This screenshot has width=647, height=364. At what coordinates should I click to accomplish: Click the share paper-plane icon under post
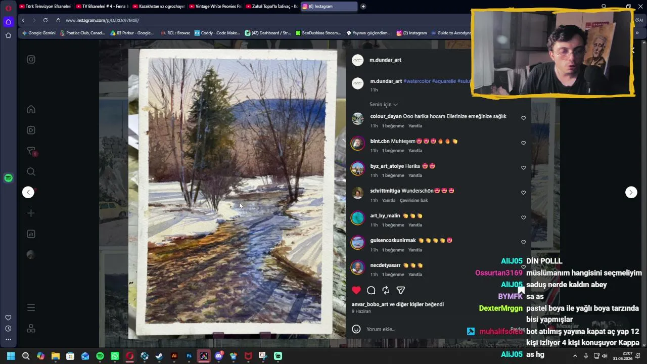pyautogui.click(x=401, y=290)
